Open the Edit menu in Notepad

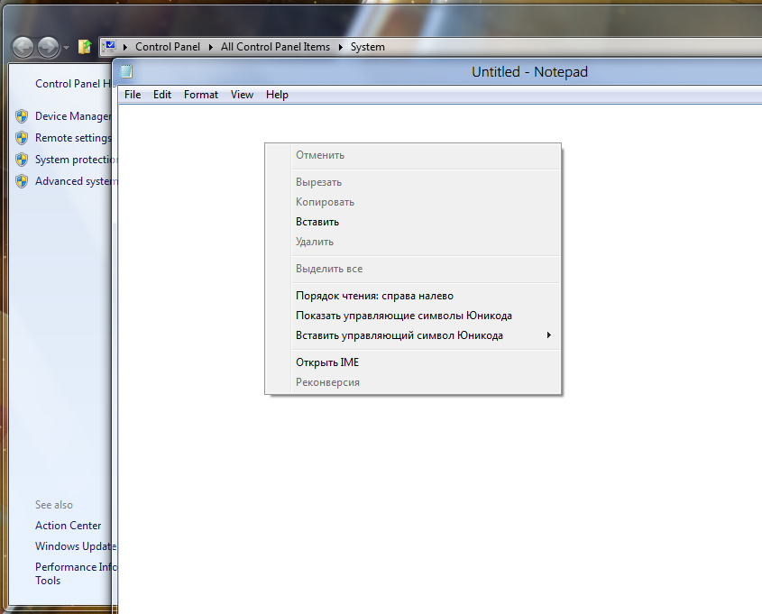(161, 95)
